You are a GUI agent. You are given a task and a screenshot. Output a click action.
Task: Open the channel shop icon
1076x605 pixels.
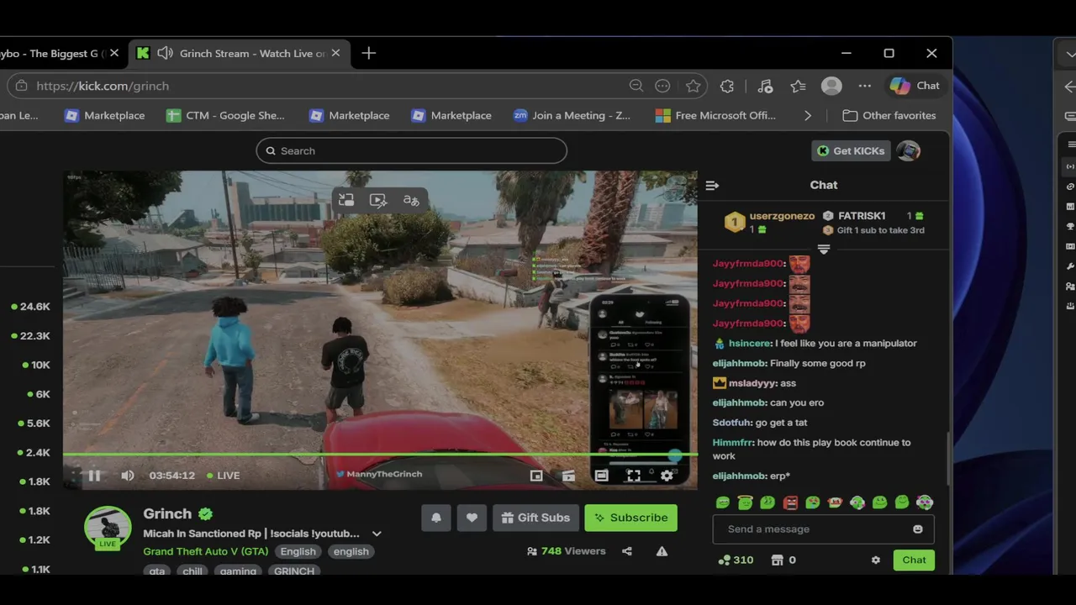click(778, 560)
